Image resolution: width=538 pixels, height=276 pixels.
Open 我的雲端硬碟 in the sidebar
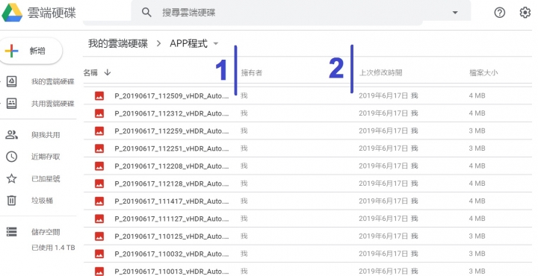tap(53, 81)
